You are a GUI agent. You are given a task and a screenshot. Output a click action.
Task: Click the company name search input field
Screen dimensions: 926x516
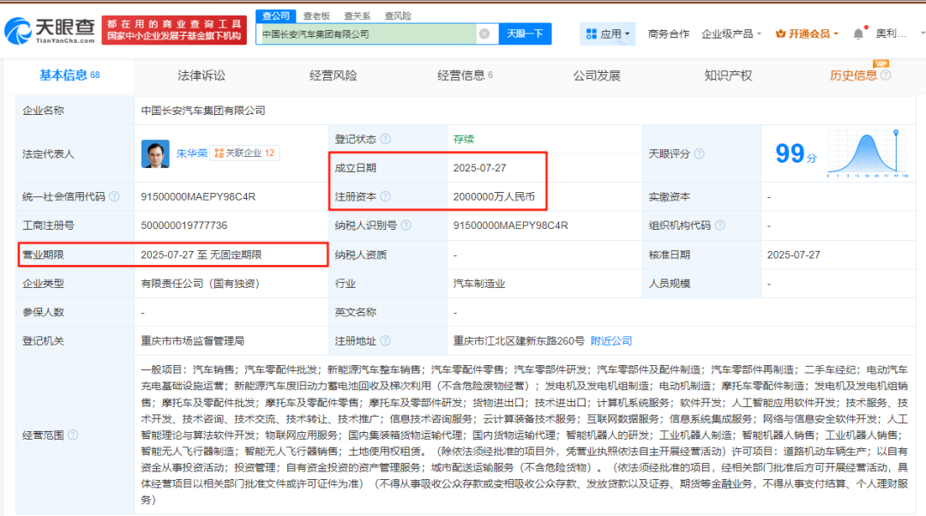tap(367, 34)
